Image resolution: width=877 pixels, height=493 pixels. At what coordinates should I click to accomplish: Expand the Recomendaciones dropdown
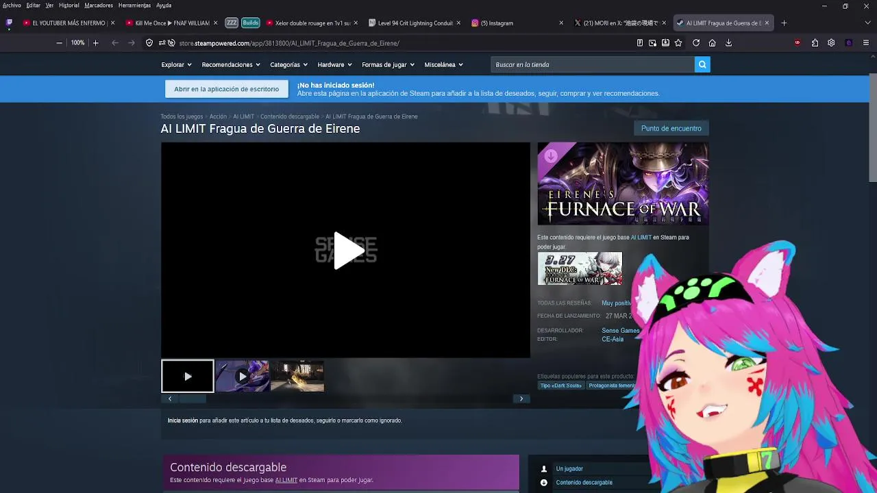point(231,64)
